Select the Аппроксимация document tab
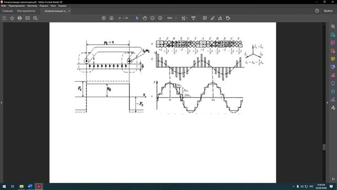Screen dimensions: 337x190 (x=55, y=11)
